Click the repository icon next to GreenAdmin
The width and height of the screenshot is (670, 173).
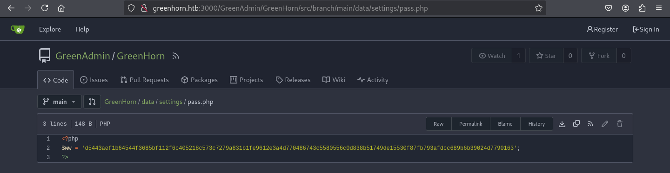click(x=44, y=56)
